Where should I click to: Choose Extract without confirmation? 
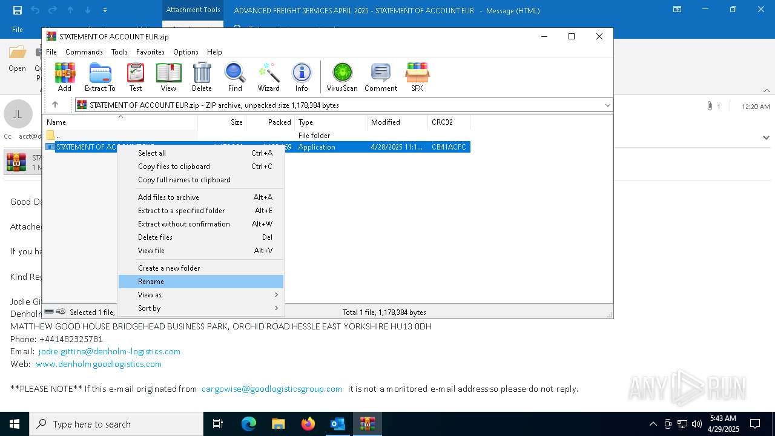(201, 224)
